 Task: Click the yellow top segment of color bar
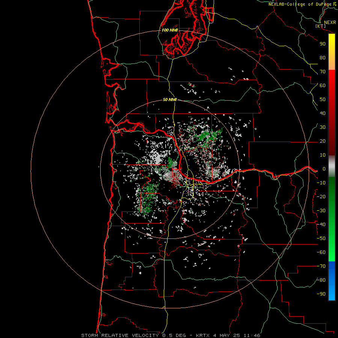(332, 52)
